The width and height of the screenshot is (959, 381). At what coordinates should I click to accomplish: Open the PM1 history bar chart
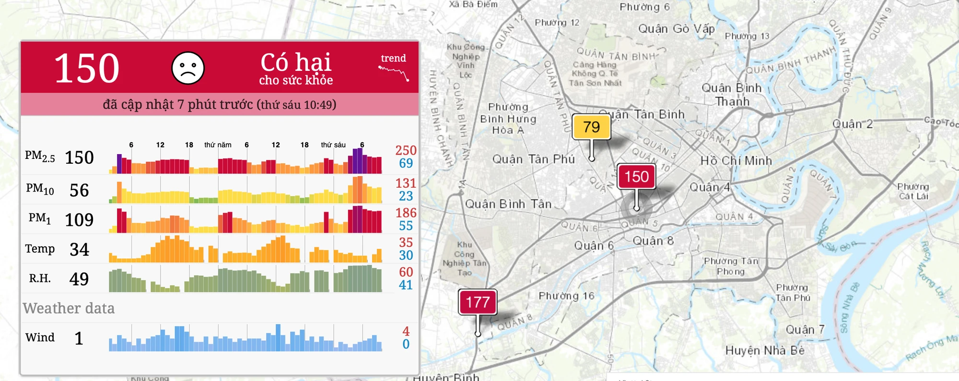246,220
